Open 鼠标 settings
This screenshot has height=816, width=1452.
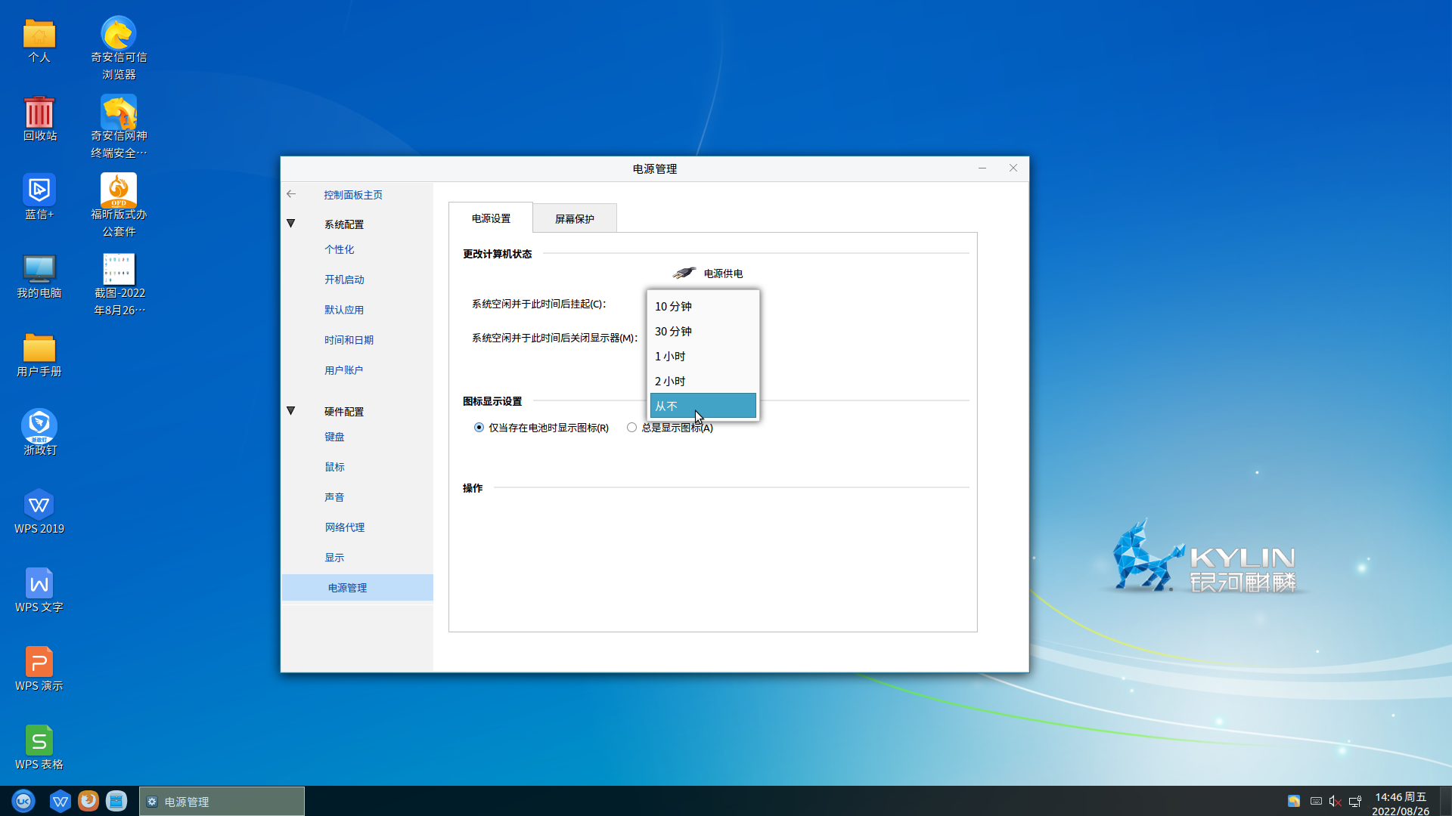click(x=334, y=467)
